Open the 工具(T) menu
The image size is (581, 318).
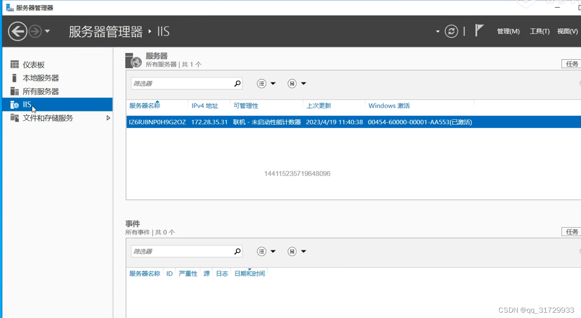tap(539, 31)
